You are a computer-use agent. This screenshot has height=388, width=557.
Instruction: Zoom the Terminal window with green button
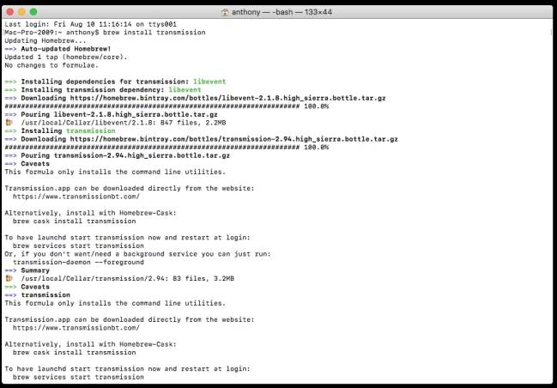click(x=33, y=12)
